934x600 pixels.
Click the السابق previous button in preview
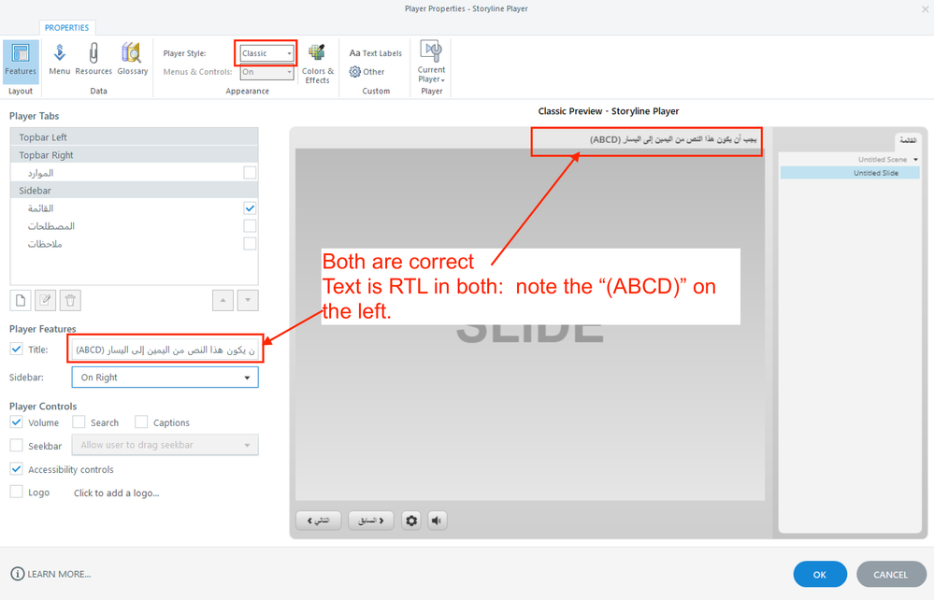pyautogui.click(x=370, y=521)
